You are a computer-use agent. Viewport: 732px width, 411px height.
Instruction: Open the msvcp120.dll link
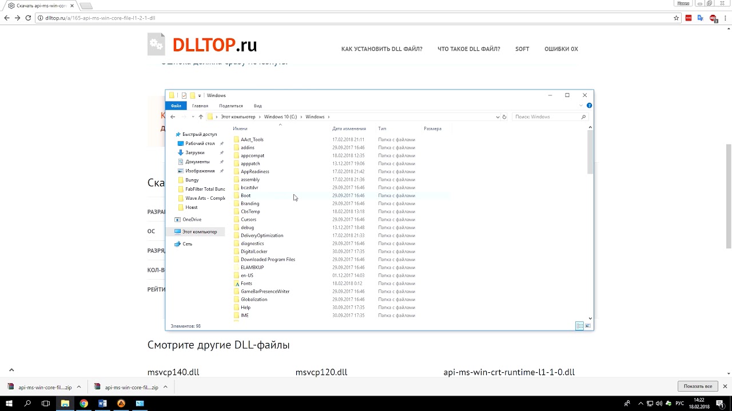point(321,372)
